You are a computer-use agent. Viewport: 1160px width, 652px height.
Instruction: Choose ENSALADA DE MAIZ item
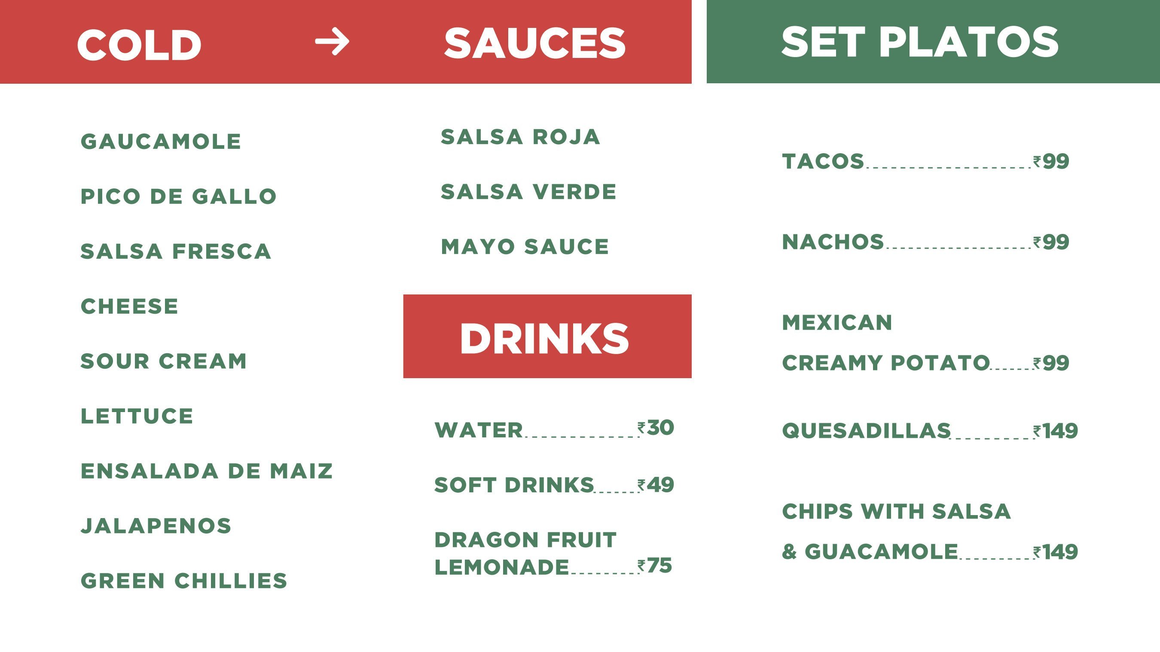(x=207, y=471)
